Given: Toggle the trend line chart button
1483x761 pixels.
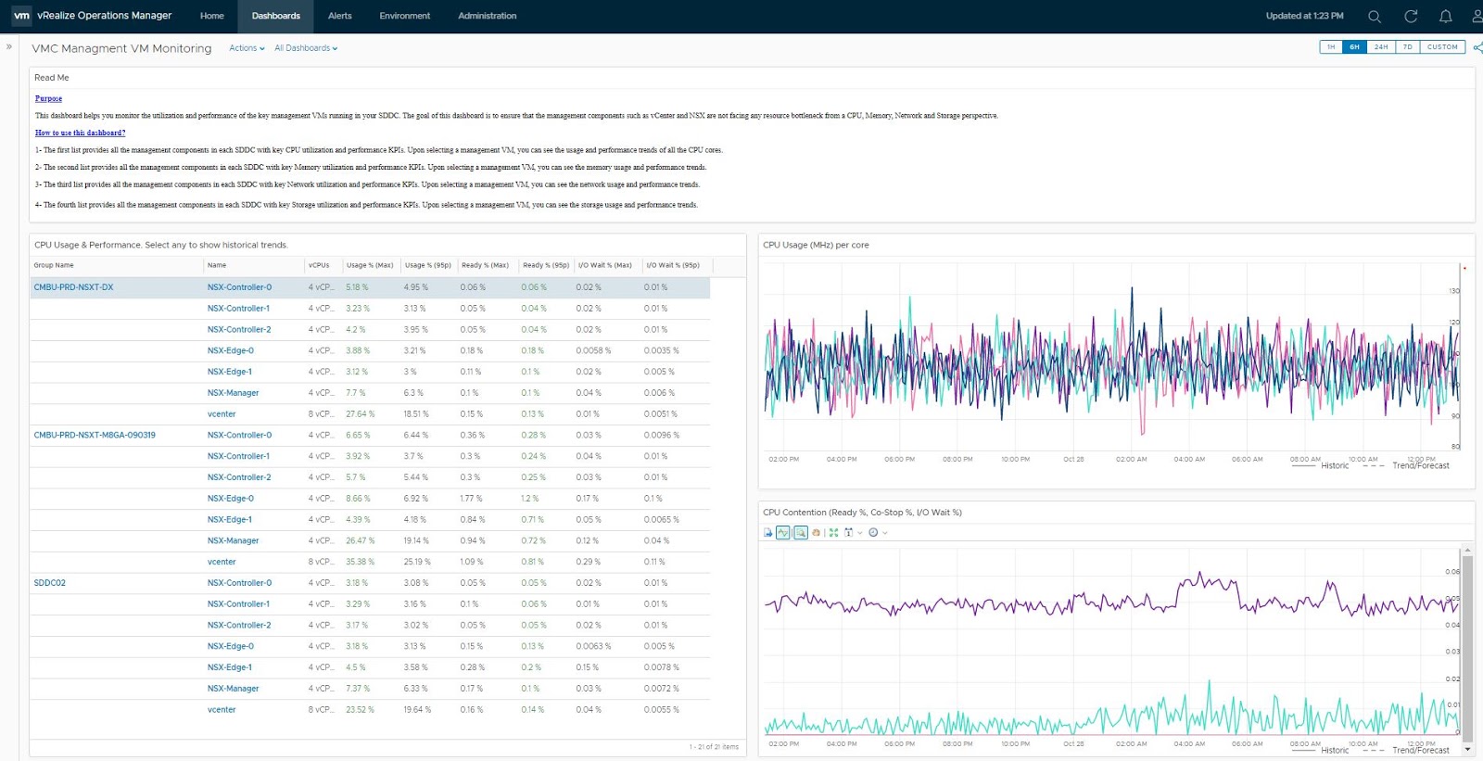Looking at the screenshot, I should click(783, 533).
